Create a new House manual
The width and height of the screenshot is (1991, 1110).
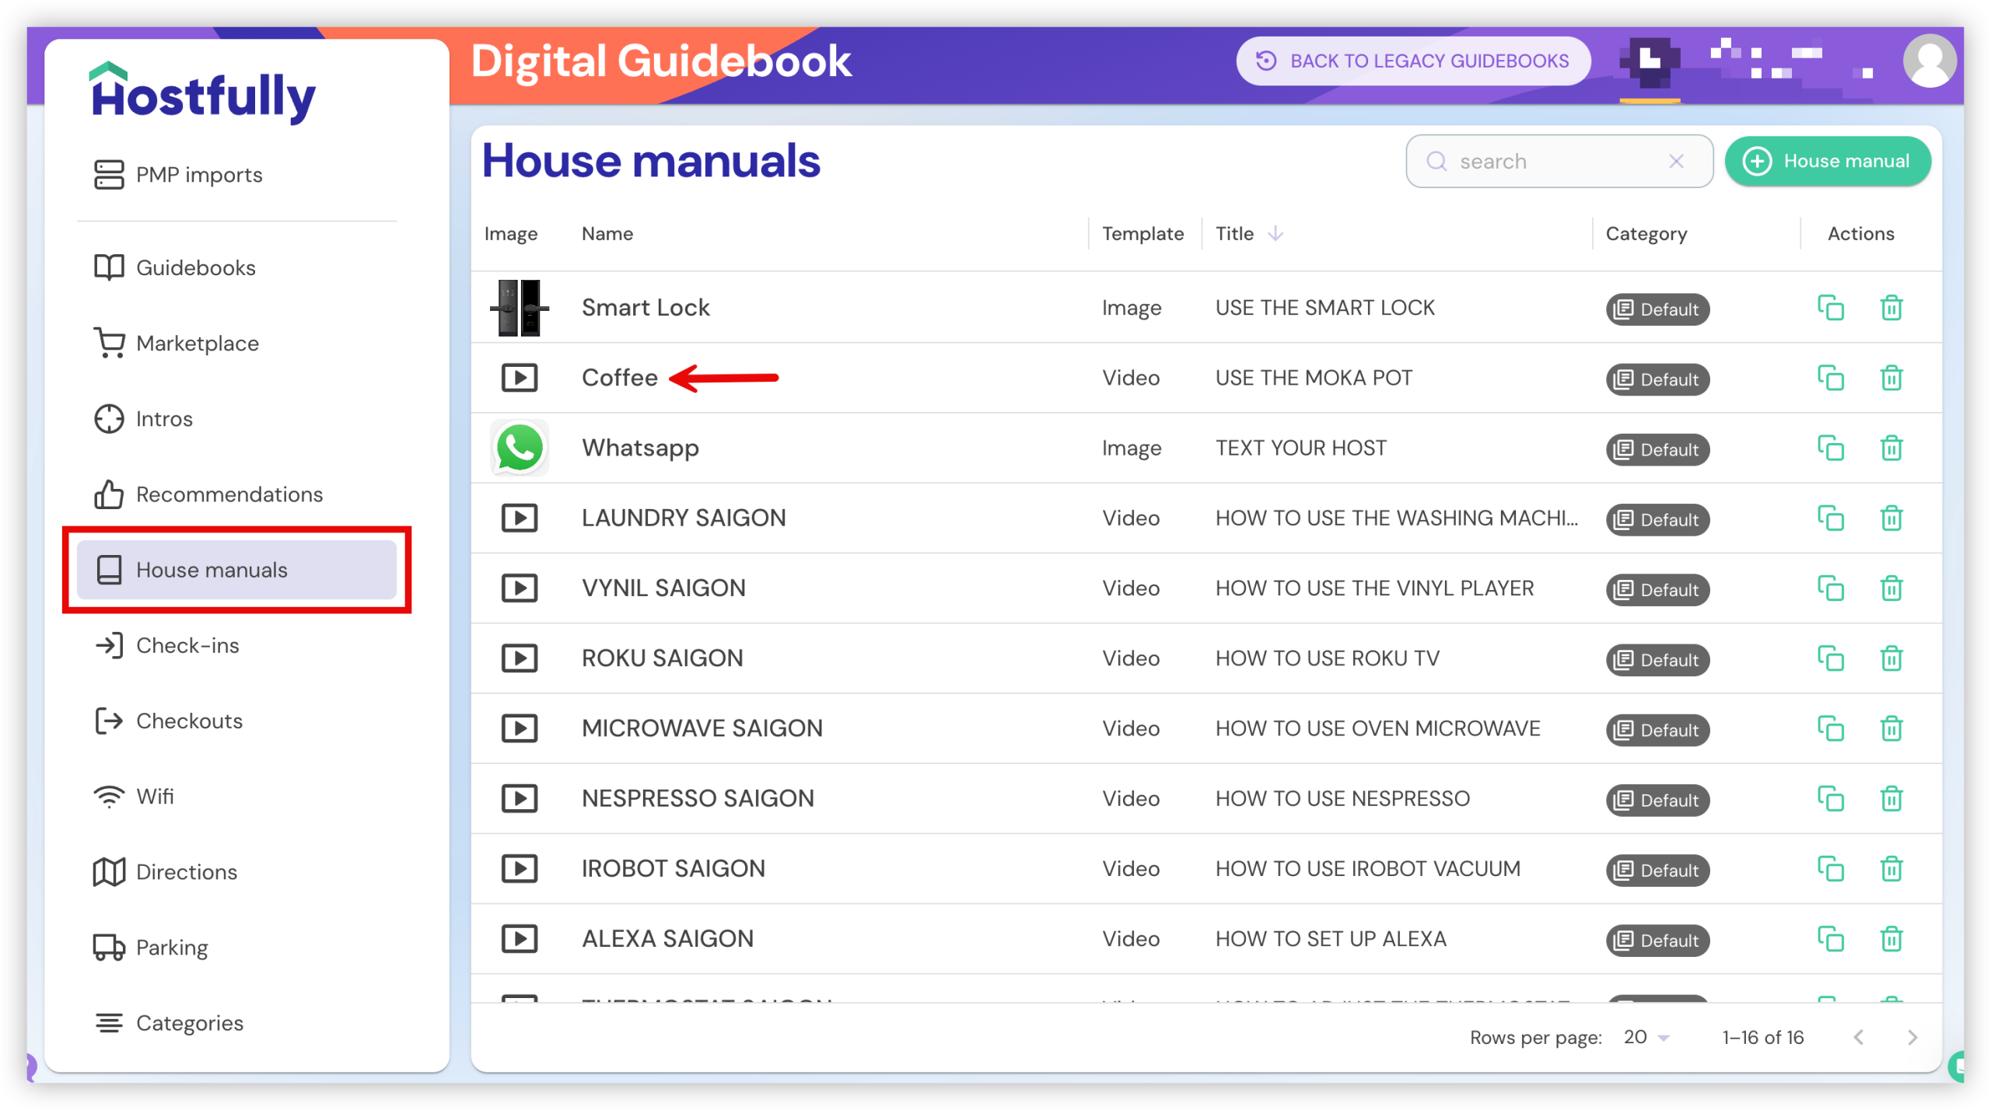(1828, 161)
